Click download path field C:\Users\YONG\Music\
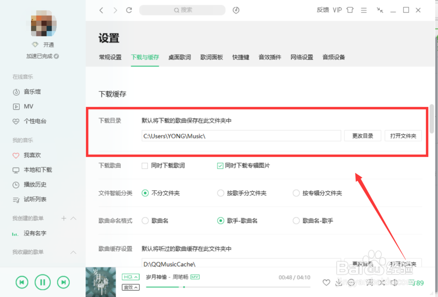 point(241,136)
